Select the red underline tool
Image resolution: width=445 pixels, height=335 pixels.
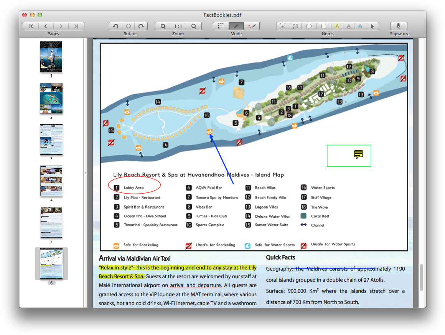[x=348, y=26]
